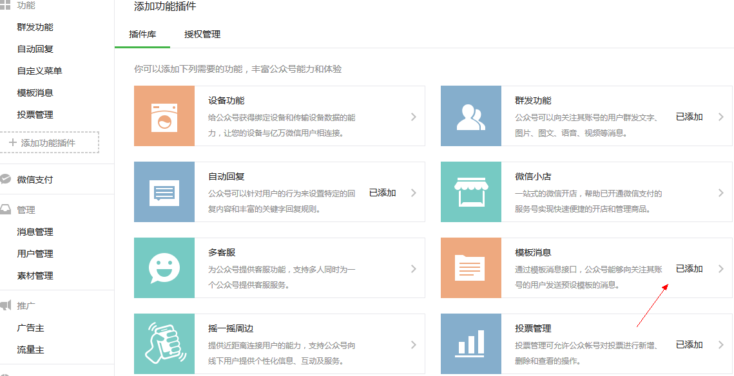This screenshot has width=734, height=376.
Task: Click the 管理 section header in sidebar
Action: [x=26, y=210]
